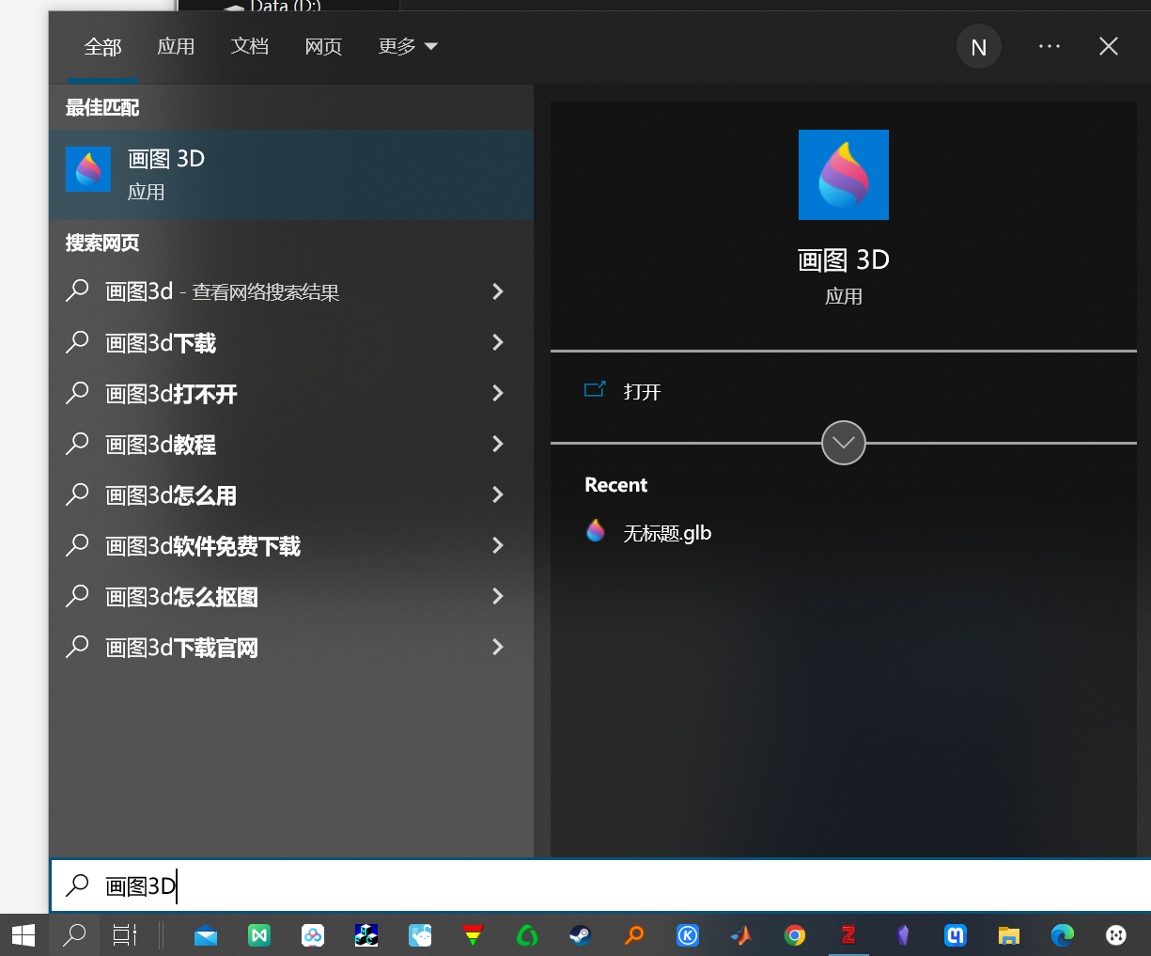1151x956 pixels.
Task: Expand the arrow beside 画图3d怎么用
Action: click(x=498, y=494)
